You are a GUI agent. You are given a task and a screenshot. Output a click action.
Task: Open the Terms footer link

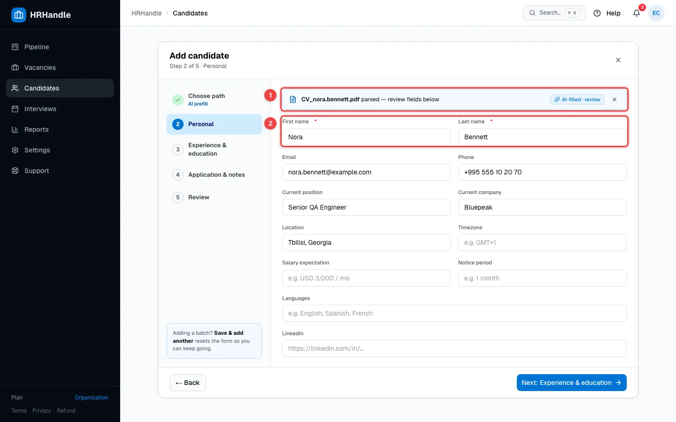click(19, 411)
